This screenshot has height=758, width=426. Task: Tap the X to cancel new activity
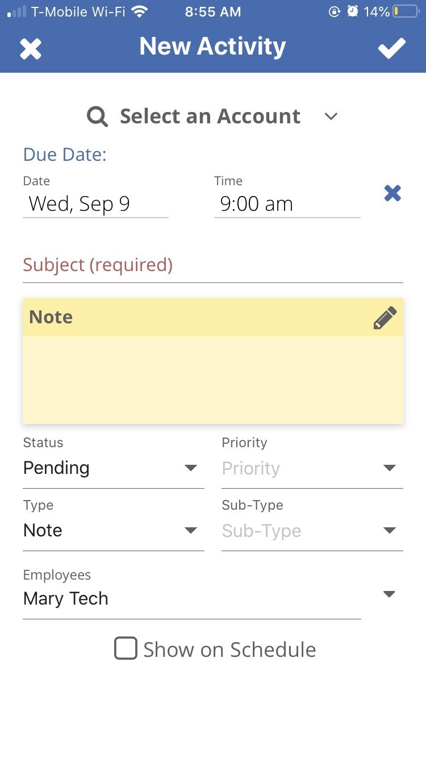pyautogui.click(x=31, y=49)
